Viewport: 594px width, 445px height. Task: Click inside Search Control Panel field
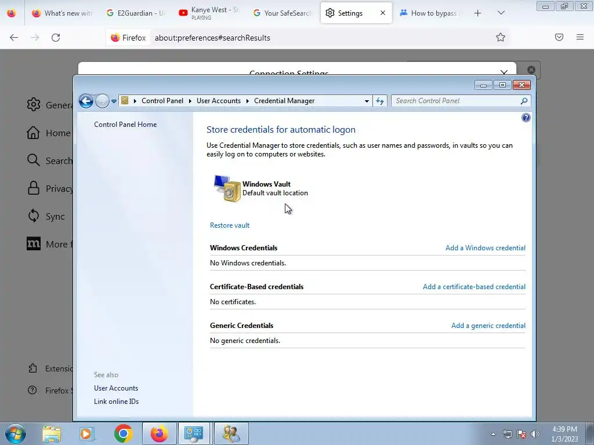(x=455, y=101)
